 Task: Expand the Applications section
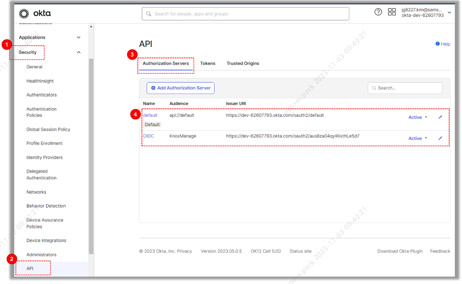pyautogui.click(x=50, y=37)
